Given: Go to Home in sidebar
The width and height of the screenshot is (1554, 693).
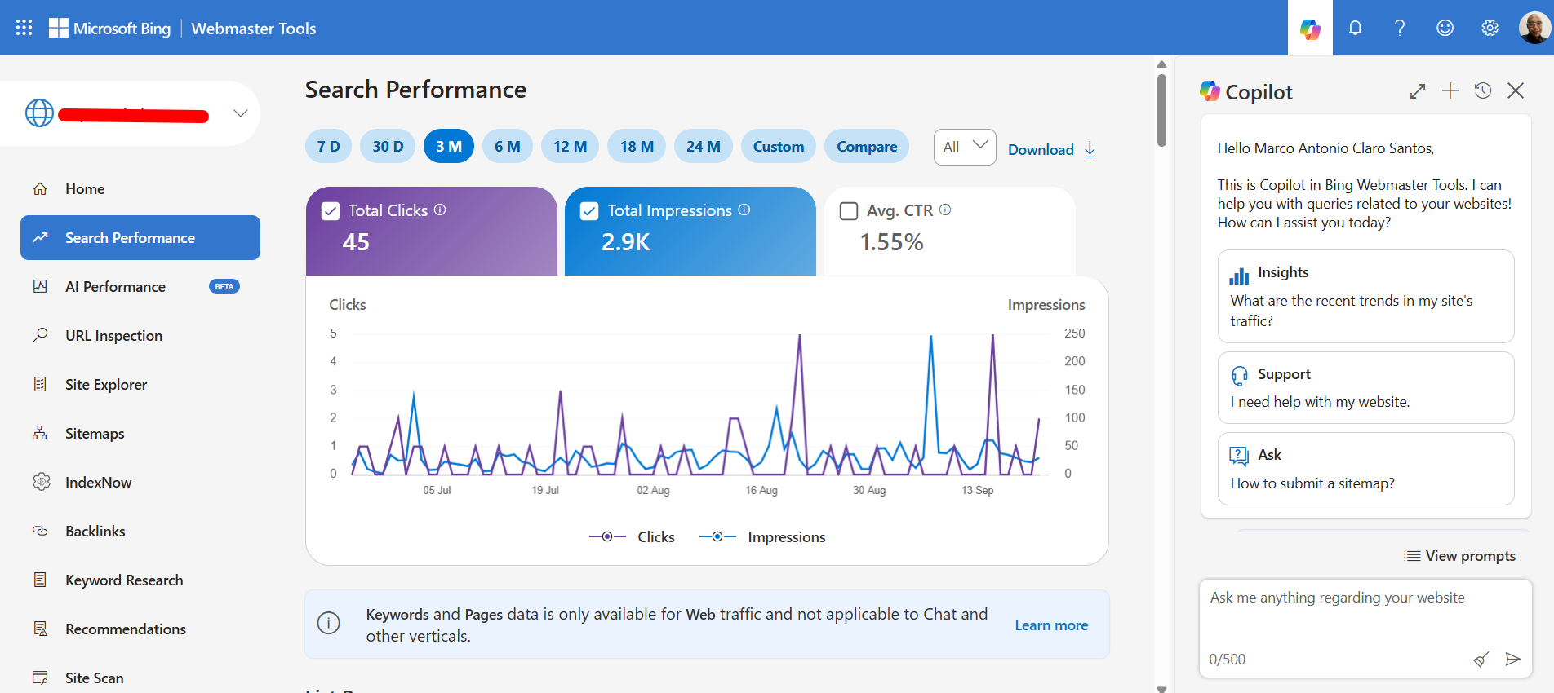Looking at the screenshot, I should [140, 189].
